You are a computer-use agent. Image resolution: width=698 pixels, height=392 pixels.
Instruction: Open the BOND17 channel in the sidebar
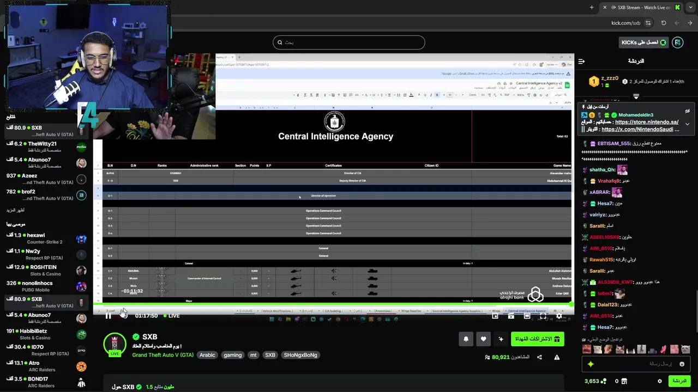pos(46,382)
